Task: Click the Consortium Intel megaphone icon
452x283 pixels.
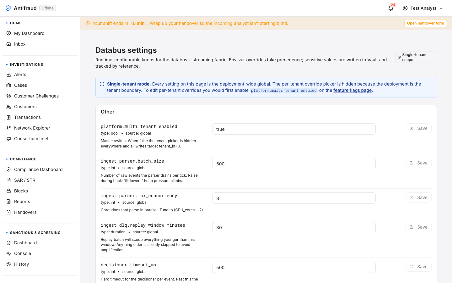Action: coord(9,139)
